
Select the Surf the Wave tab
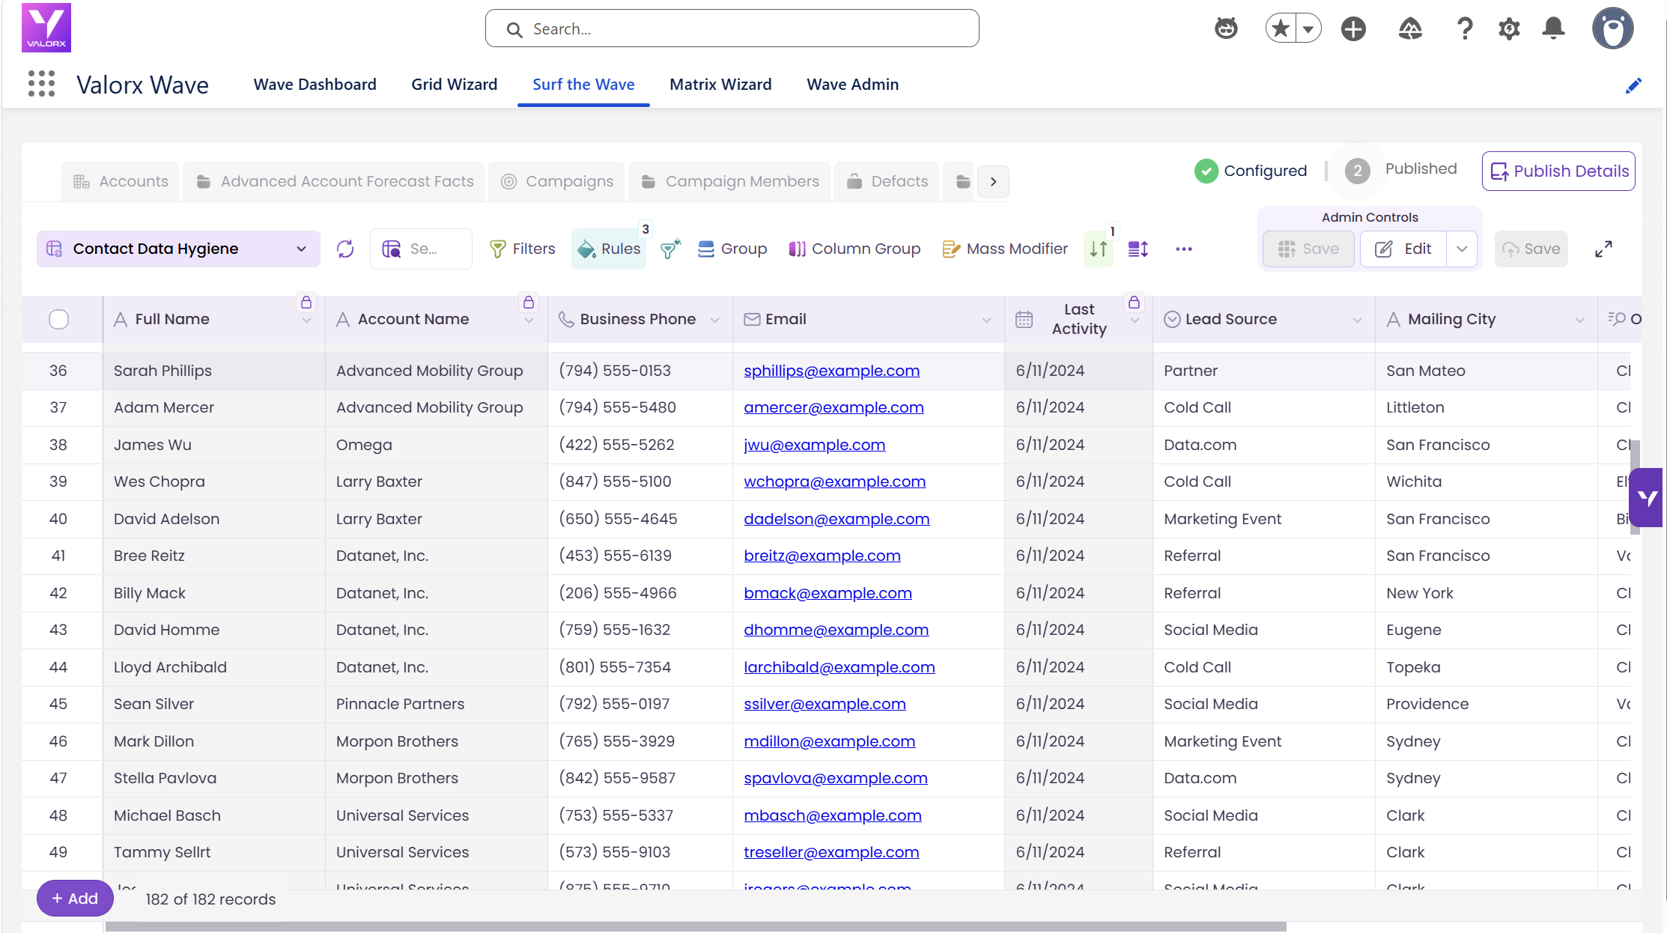(x=583, y=85)
